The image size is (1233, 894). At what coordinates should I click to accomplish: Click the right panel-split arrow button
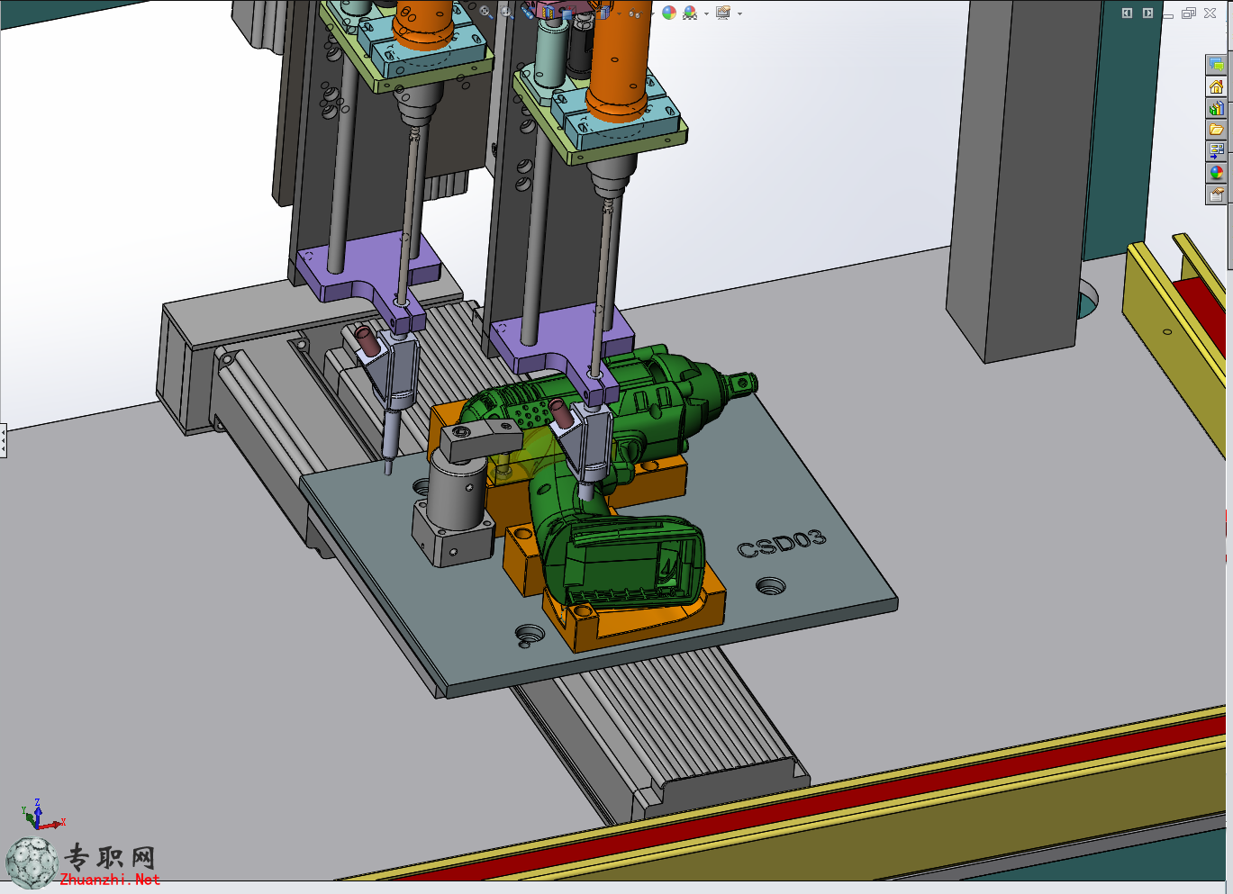1147,13
